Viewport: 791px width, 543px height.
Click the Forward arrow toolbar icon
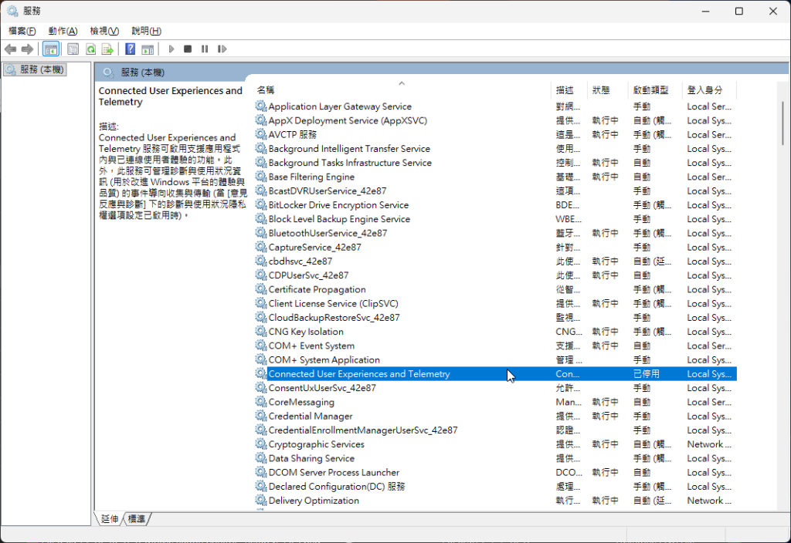[28, 49]
